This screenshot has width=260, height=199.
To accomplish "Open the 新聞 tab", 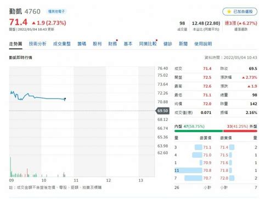I will point(183,44).
